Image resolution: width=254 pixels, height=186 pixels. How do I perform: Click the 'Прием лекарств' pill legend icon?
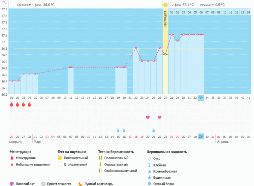(x=43, y=184)
